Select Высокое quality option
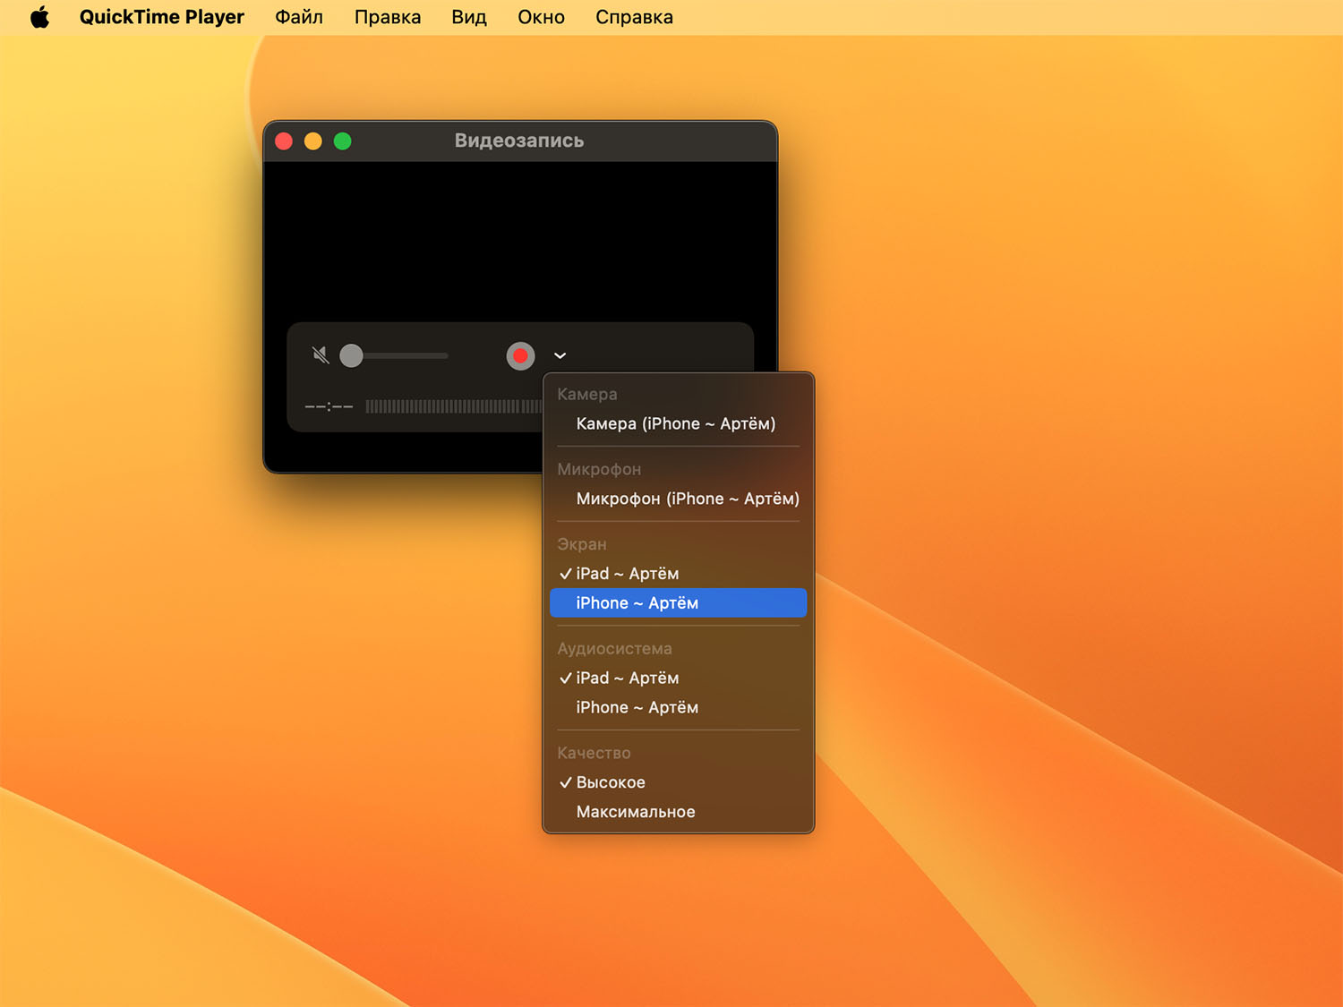Screen dimensions: 1343x1007 point(678,782)
